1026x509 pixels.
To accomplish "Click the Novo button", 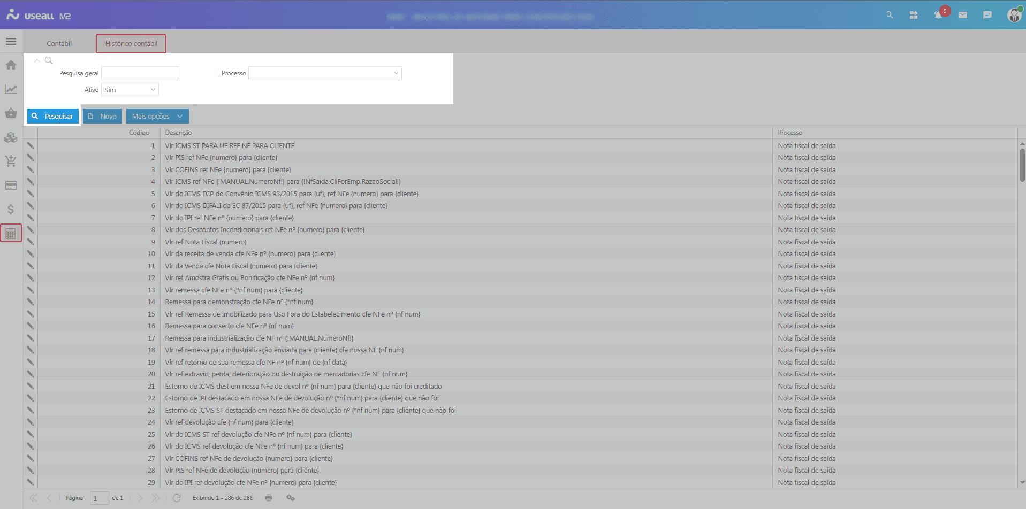I will click(102, 116).
